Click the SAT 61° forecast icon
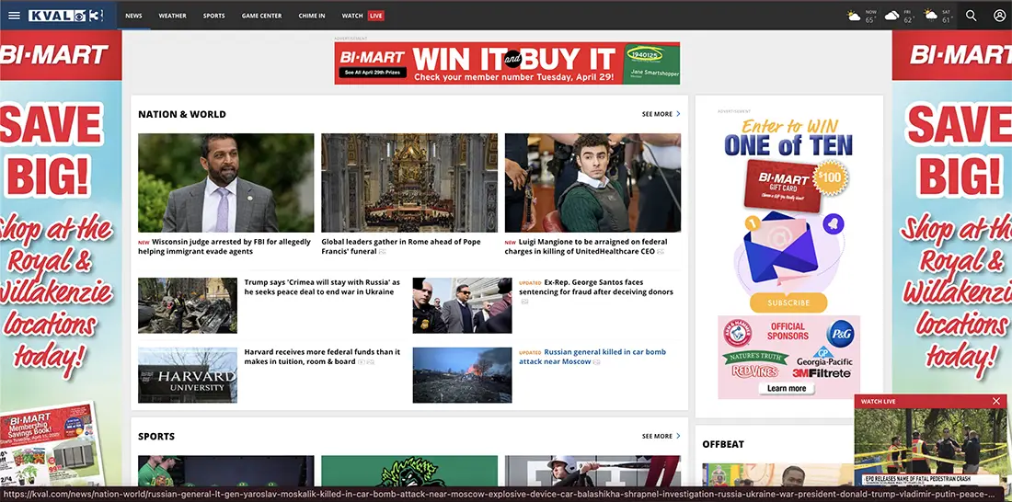This screenshot has height=502, width=1012. click(930, 15)
